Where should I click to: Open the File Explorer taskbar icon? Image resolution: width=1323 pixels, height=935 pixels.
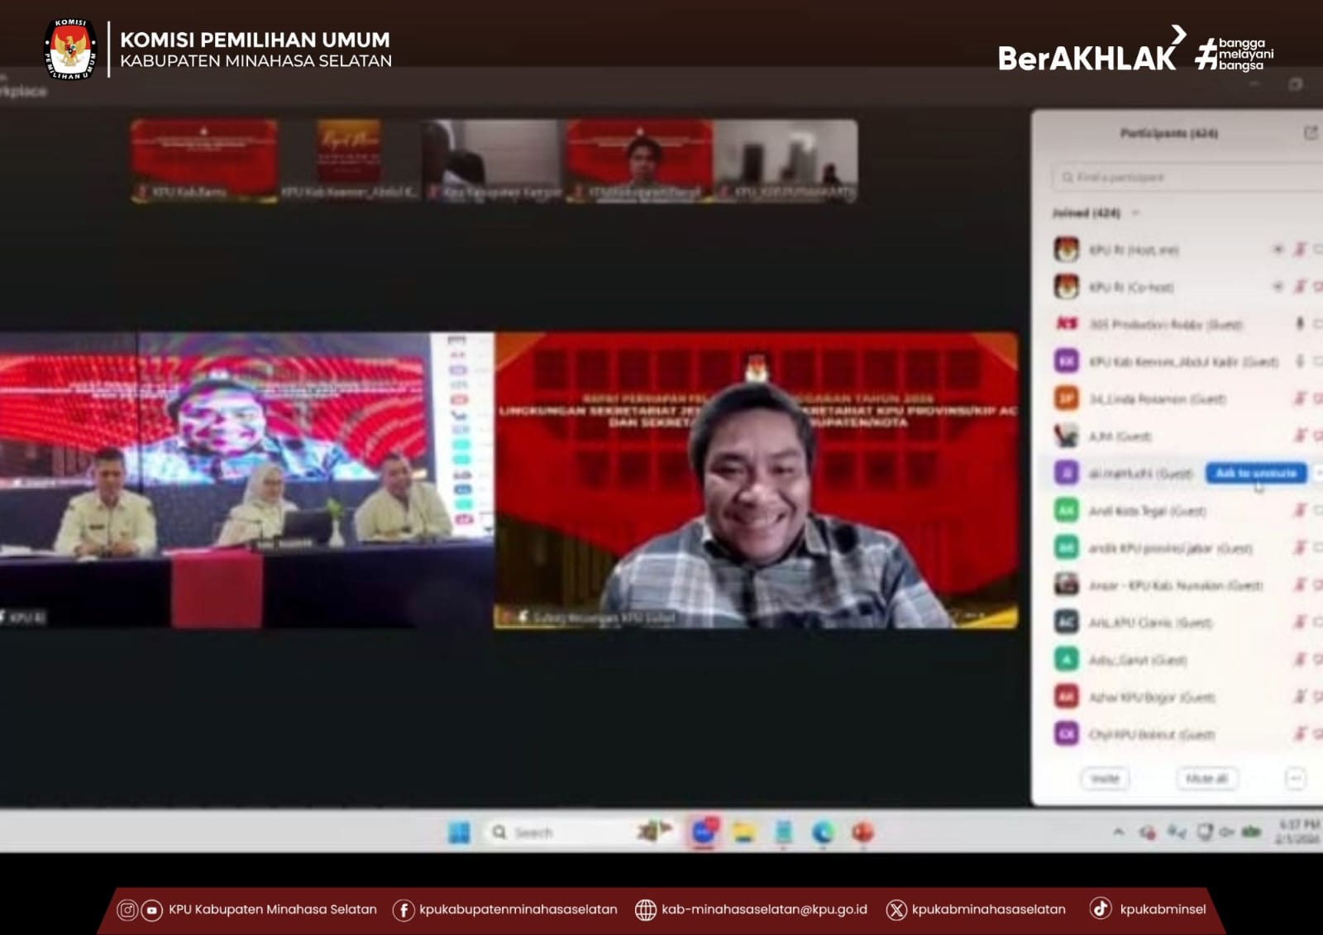tap(743, 832)
